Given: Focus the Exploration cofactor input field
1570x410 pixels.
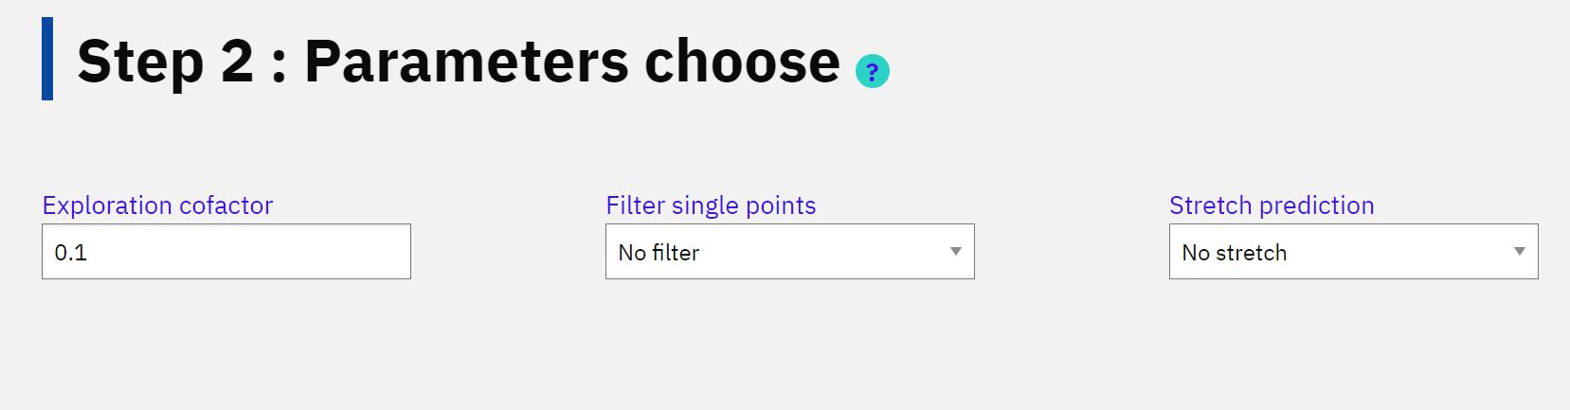Looking at the screenshot, I should [226, 252].
